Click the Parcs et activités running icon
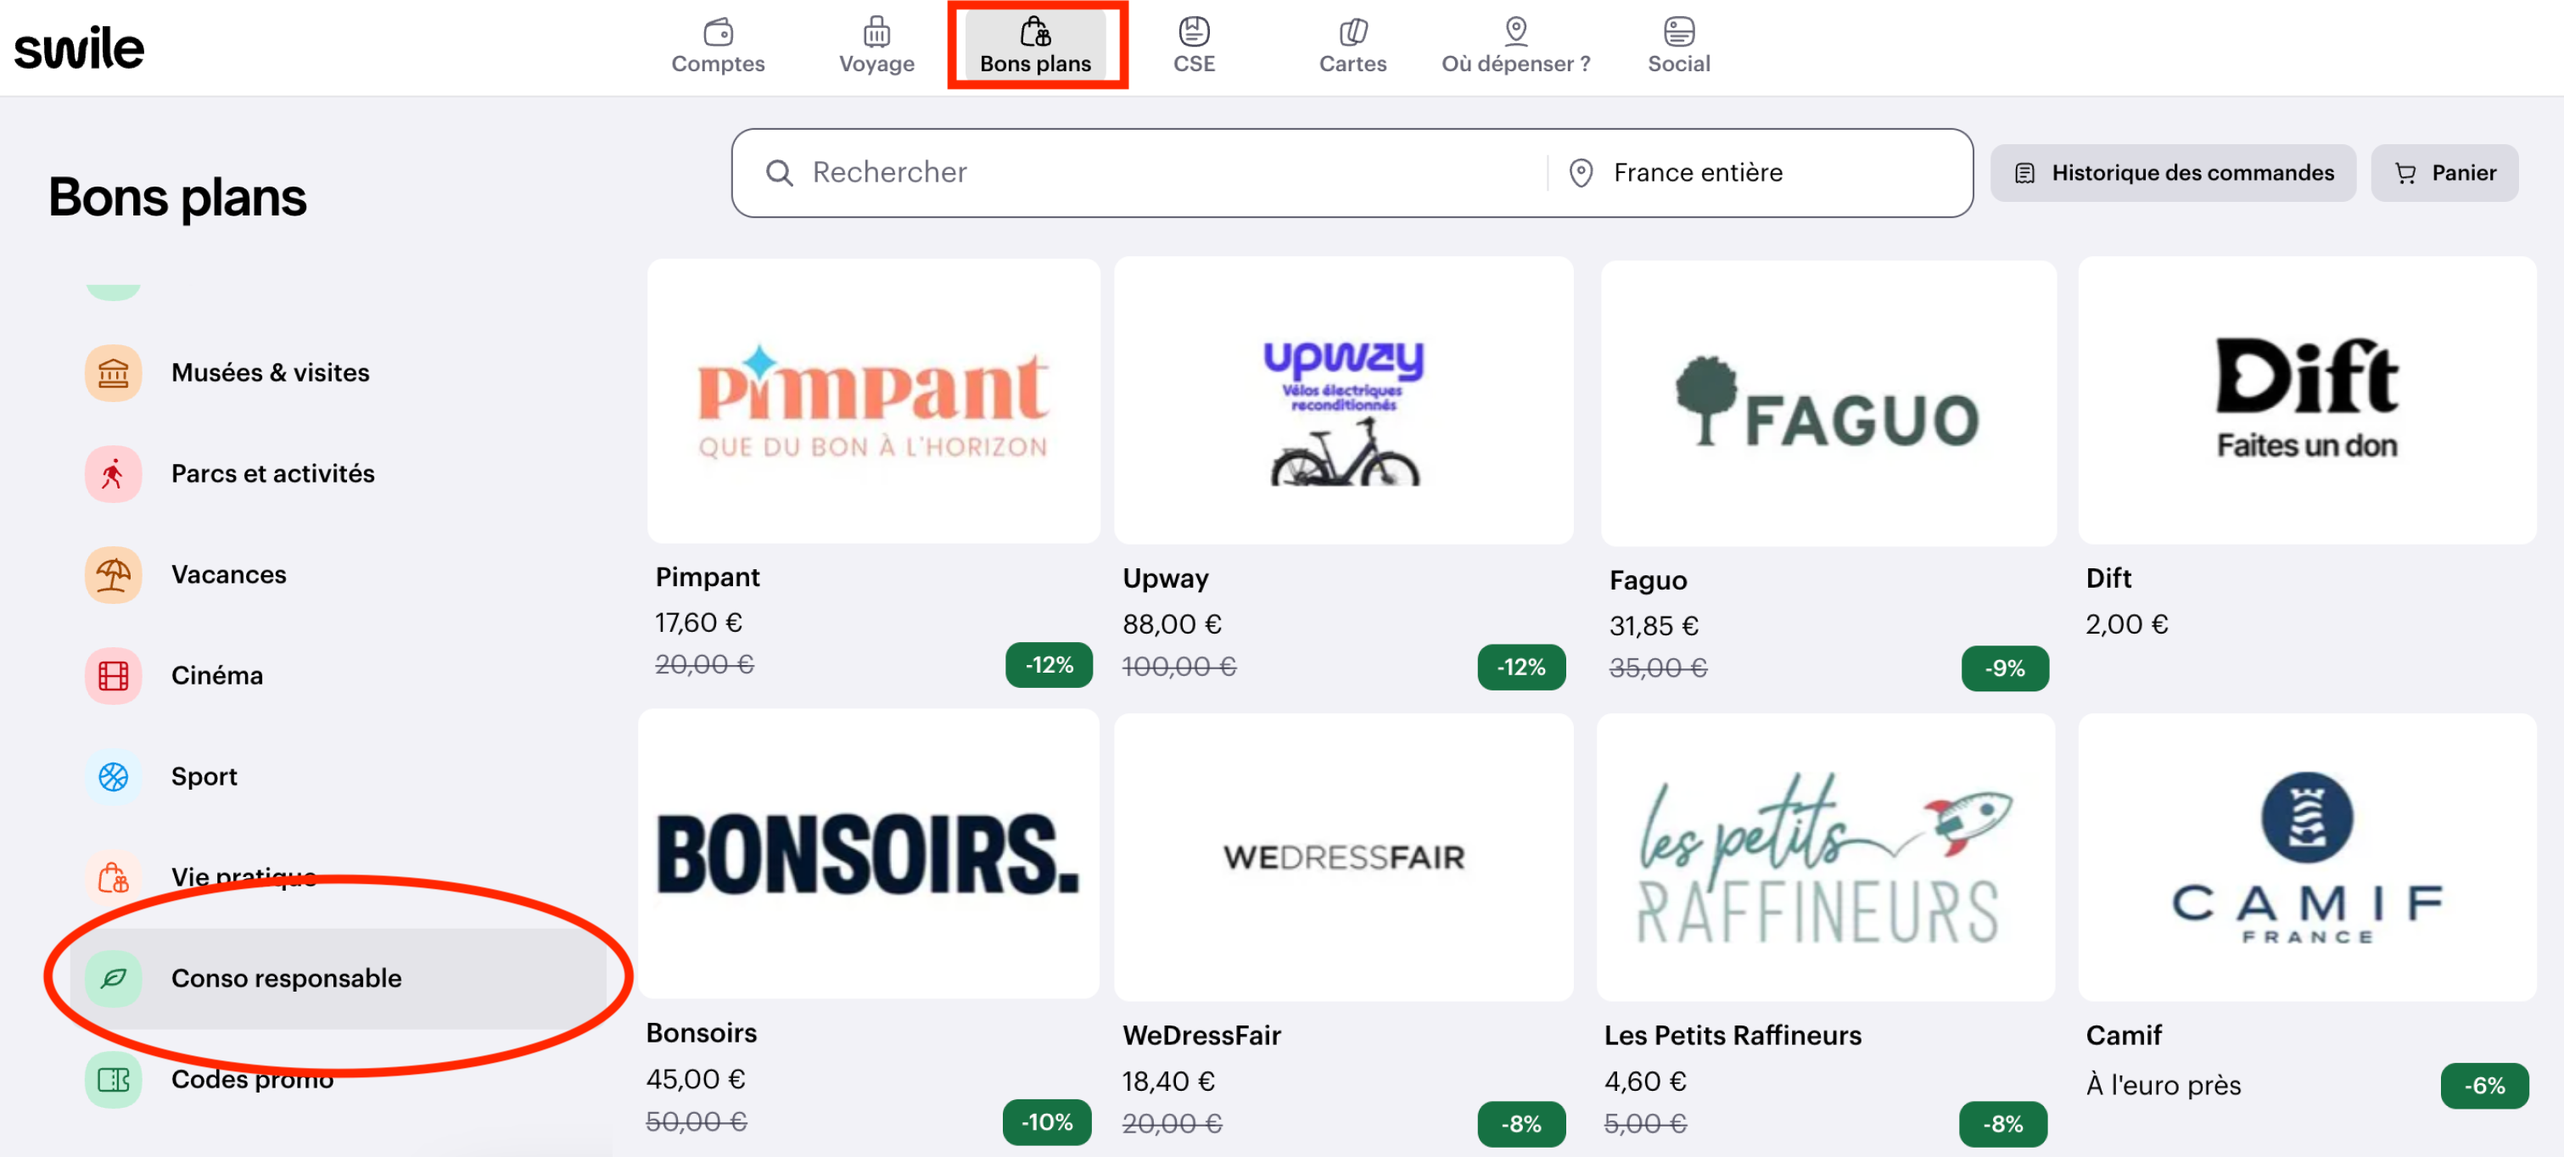 click(x=113, y=473)
